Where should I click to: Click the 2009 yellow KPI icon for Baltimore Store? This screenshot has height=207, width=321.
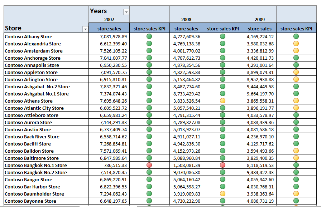point(296,158)
